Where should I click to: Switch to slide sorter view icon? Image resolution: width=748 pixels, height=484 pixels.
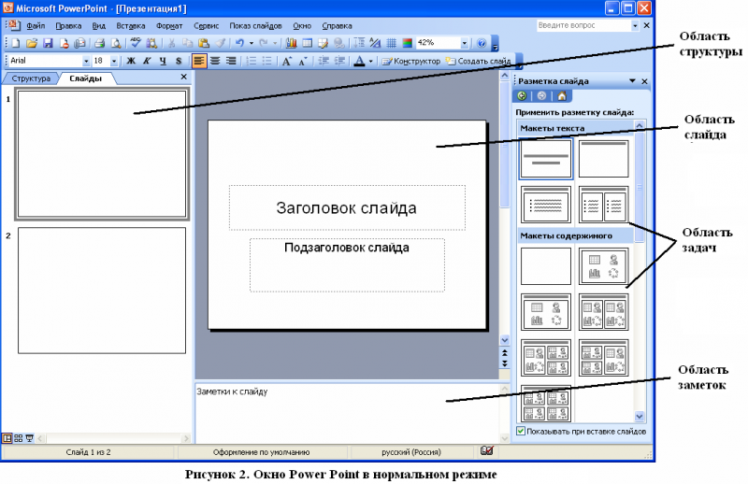tap(18, 437)
